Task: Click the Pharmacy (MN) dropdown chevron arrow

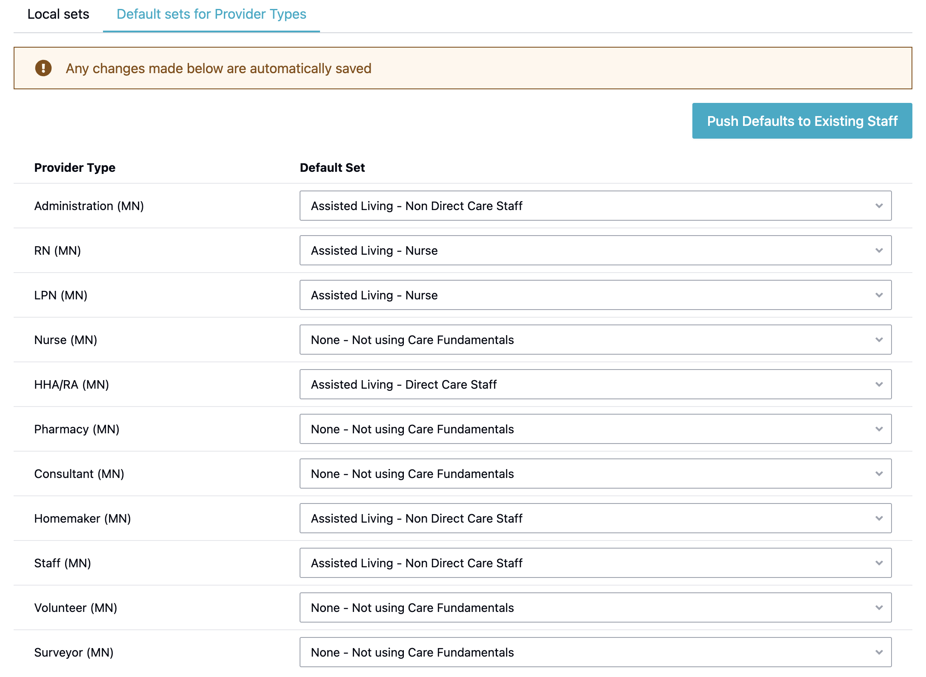Action: tap(879, 429)
